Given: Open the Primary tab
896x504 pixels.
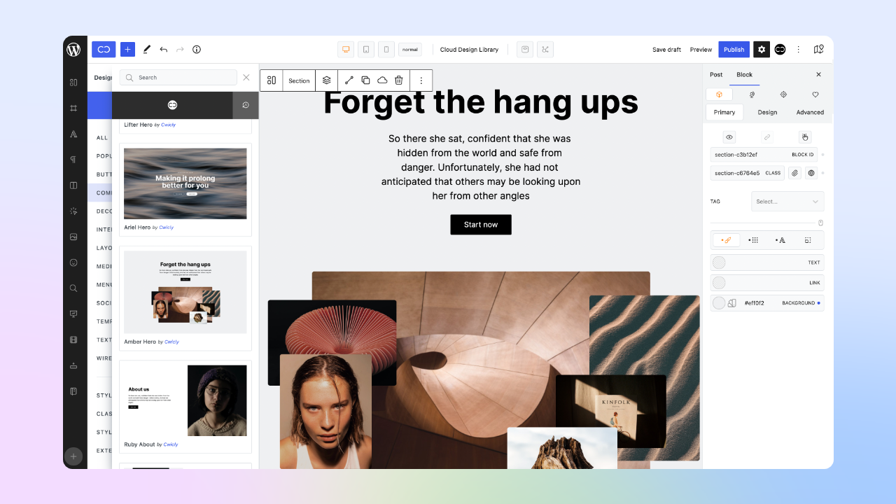Looking at the screenshot, I should pyautogui.click(x=724, y=112).
